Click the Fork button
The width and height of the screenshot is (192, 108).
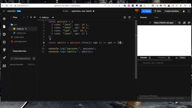click(x=157, y=11)
